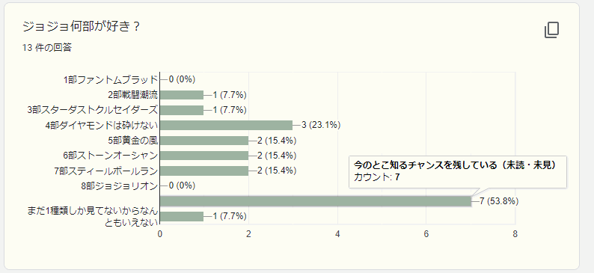The image size is (594, 273).
Task: Click the 1部ファントムブラッド axis label
Action: (110, 80)
